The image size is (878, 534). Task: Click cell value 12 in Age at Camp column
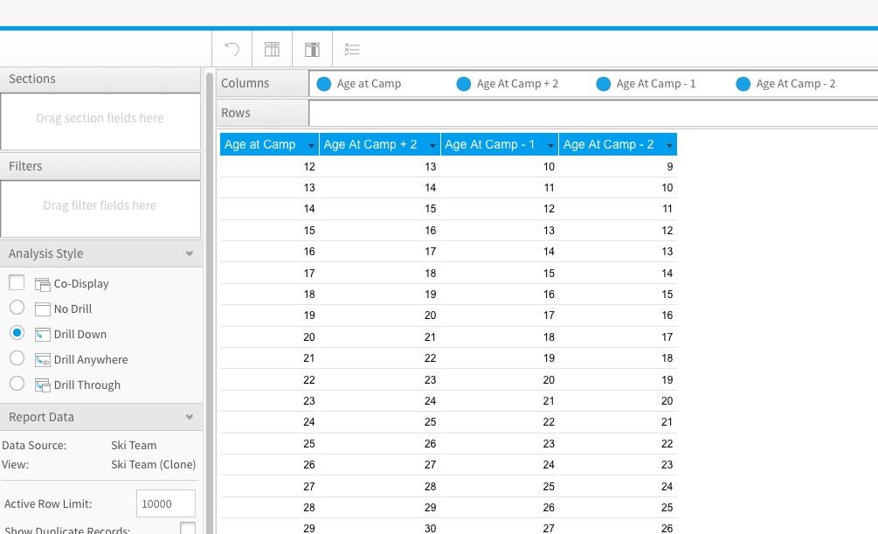click(x=309, y=167)
